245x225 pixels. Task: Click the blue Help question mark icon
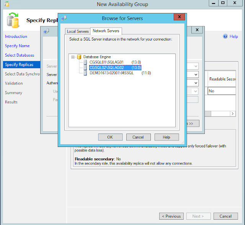225,36
